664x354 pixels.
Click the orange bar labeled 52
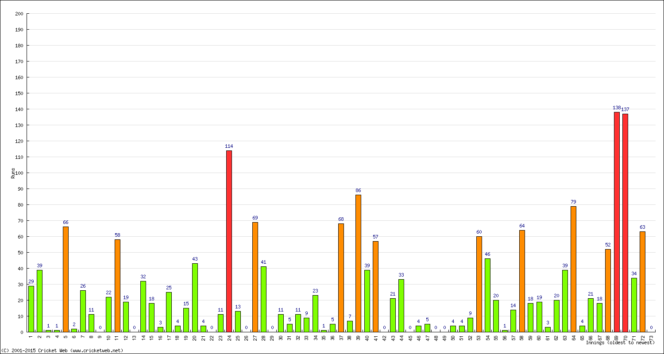click(x=608, y=290)
